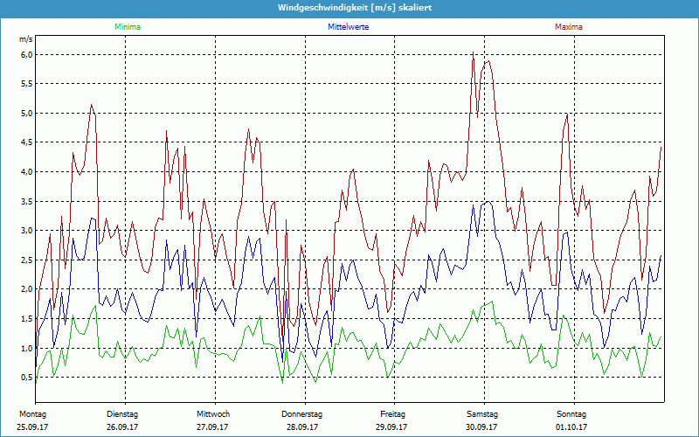Click the 28.09.17 date label

tap(302, 427)
